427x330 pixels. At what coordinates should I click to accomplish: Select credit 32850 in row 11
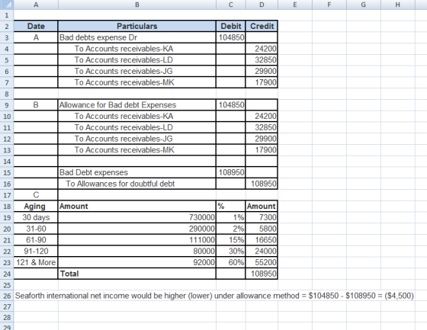click(x=262, y=127)
